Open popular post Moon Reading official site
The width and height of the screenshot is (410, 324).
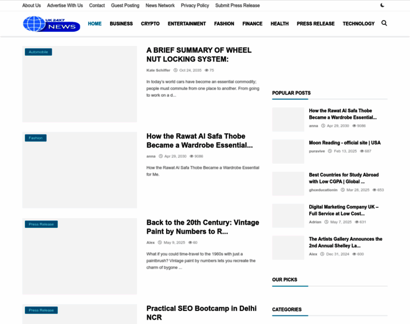(x=345, y=143)
